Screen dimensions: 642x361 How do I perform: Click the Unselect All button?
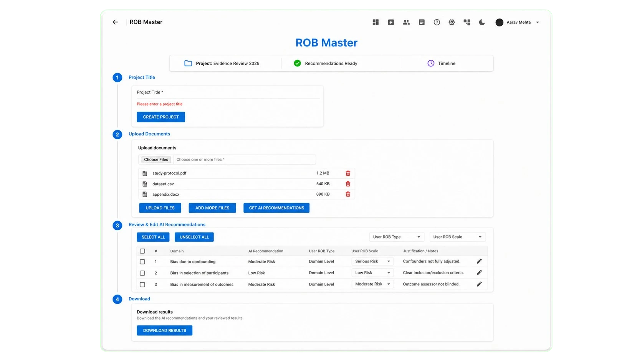(194, 237)
